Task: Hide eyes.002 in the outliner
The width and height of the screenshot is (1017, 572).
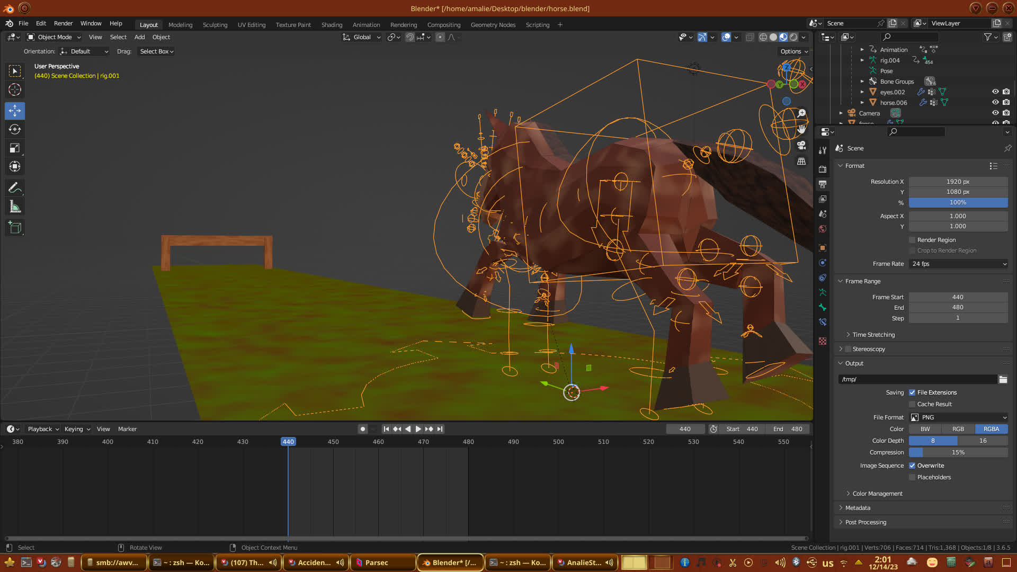Action: (995, 92)
